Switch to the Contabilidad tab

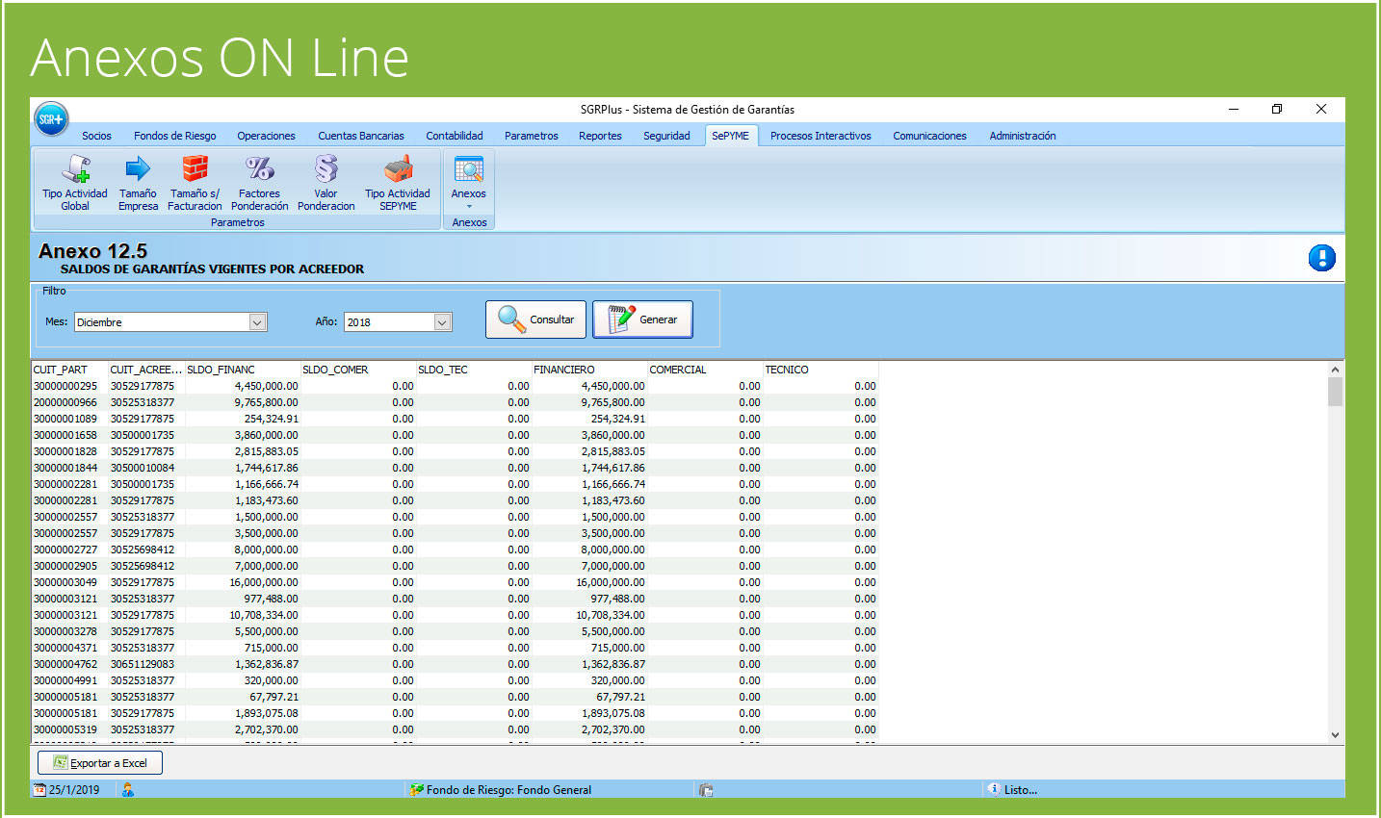pyautogui.click(x=455, y=136)
